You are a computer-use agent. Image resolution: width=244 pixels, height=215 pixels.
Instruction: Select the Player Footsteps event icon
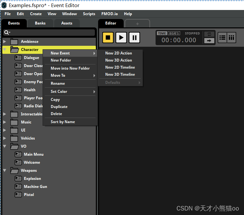(x=18, y=98)
